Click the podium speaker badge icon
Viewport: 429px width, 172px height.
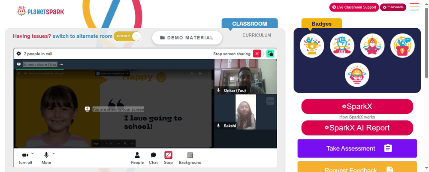click(402, 45)
